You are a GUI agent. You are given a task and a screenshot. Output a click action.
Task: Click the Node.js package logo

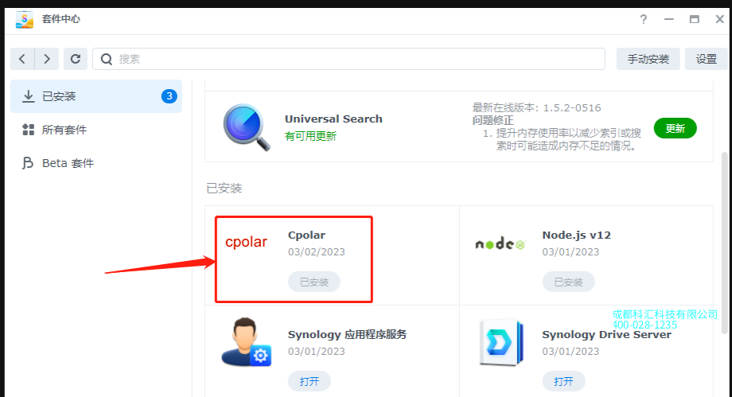pyautogui.click(x=500, y=243)
